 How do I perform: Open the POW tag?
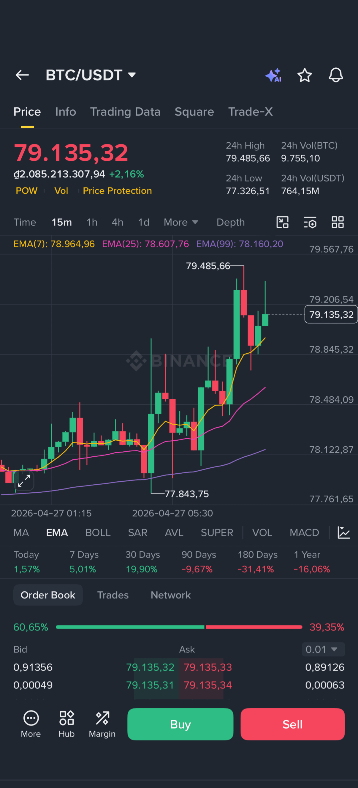pyautogui.click(x=27, y=190)
